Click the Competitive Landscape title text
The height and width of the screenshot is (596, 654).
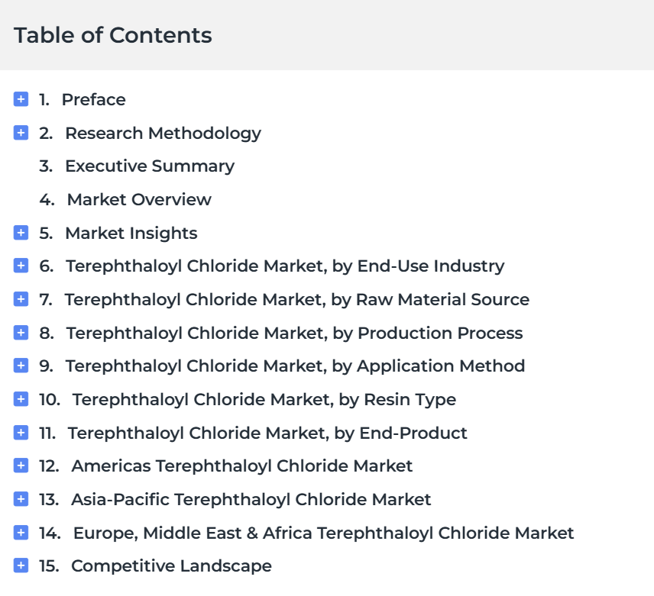tap(171, 566)
